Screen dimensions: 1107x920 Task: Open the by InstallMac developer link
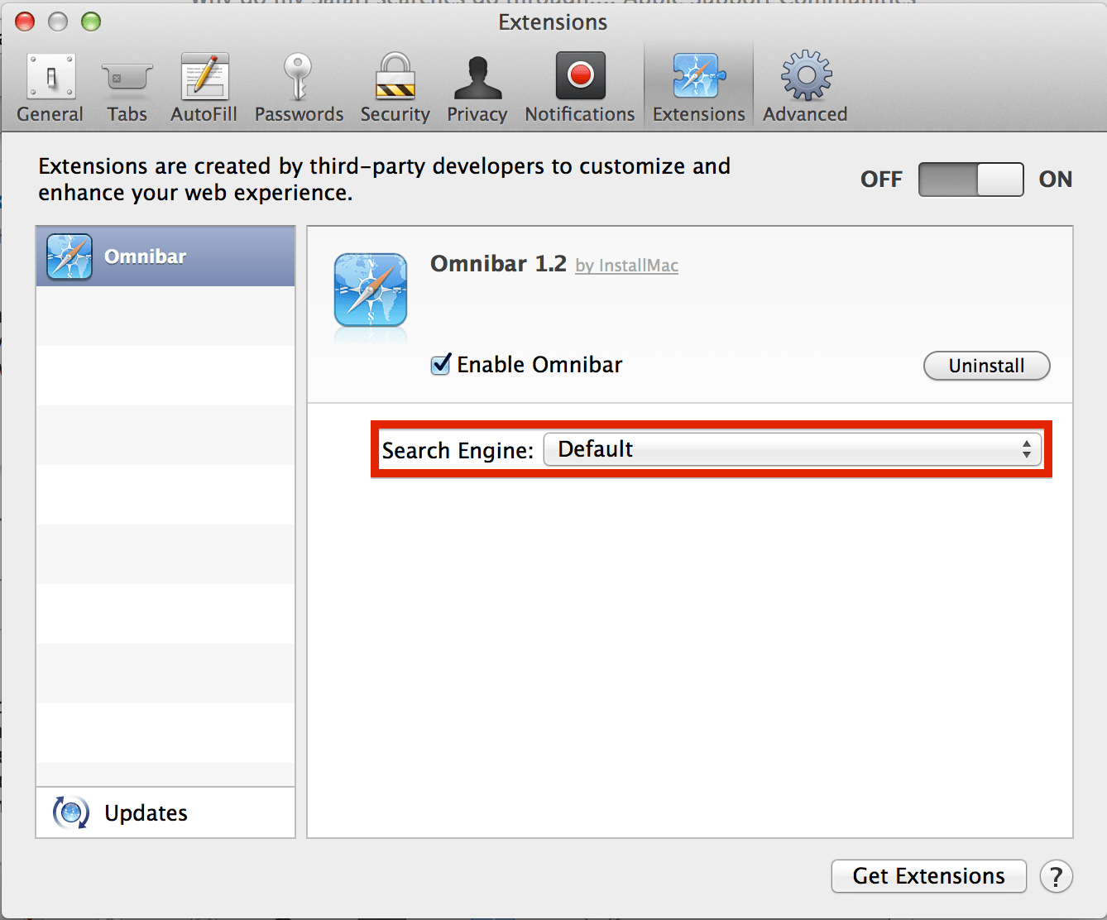coord(627,266)
